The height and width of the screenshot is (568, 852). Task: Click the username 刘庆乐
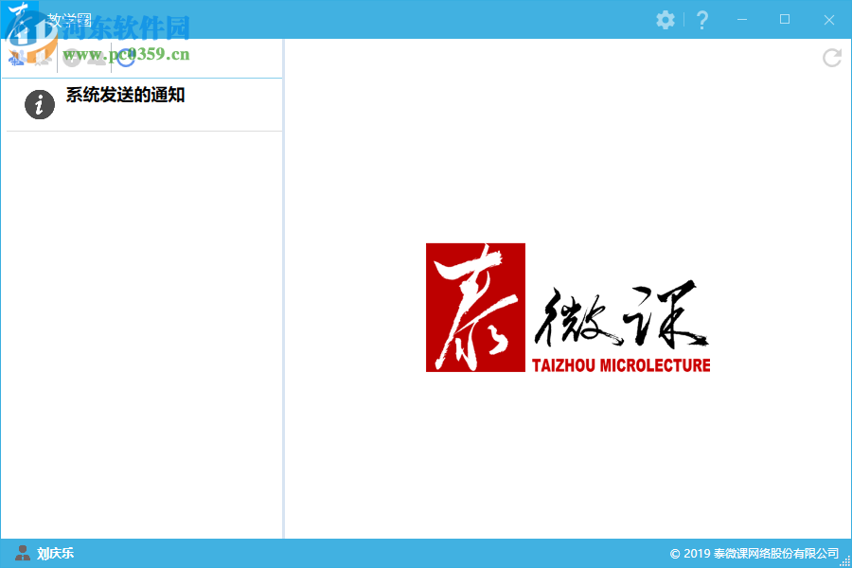(x=56, y=553)
